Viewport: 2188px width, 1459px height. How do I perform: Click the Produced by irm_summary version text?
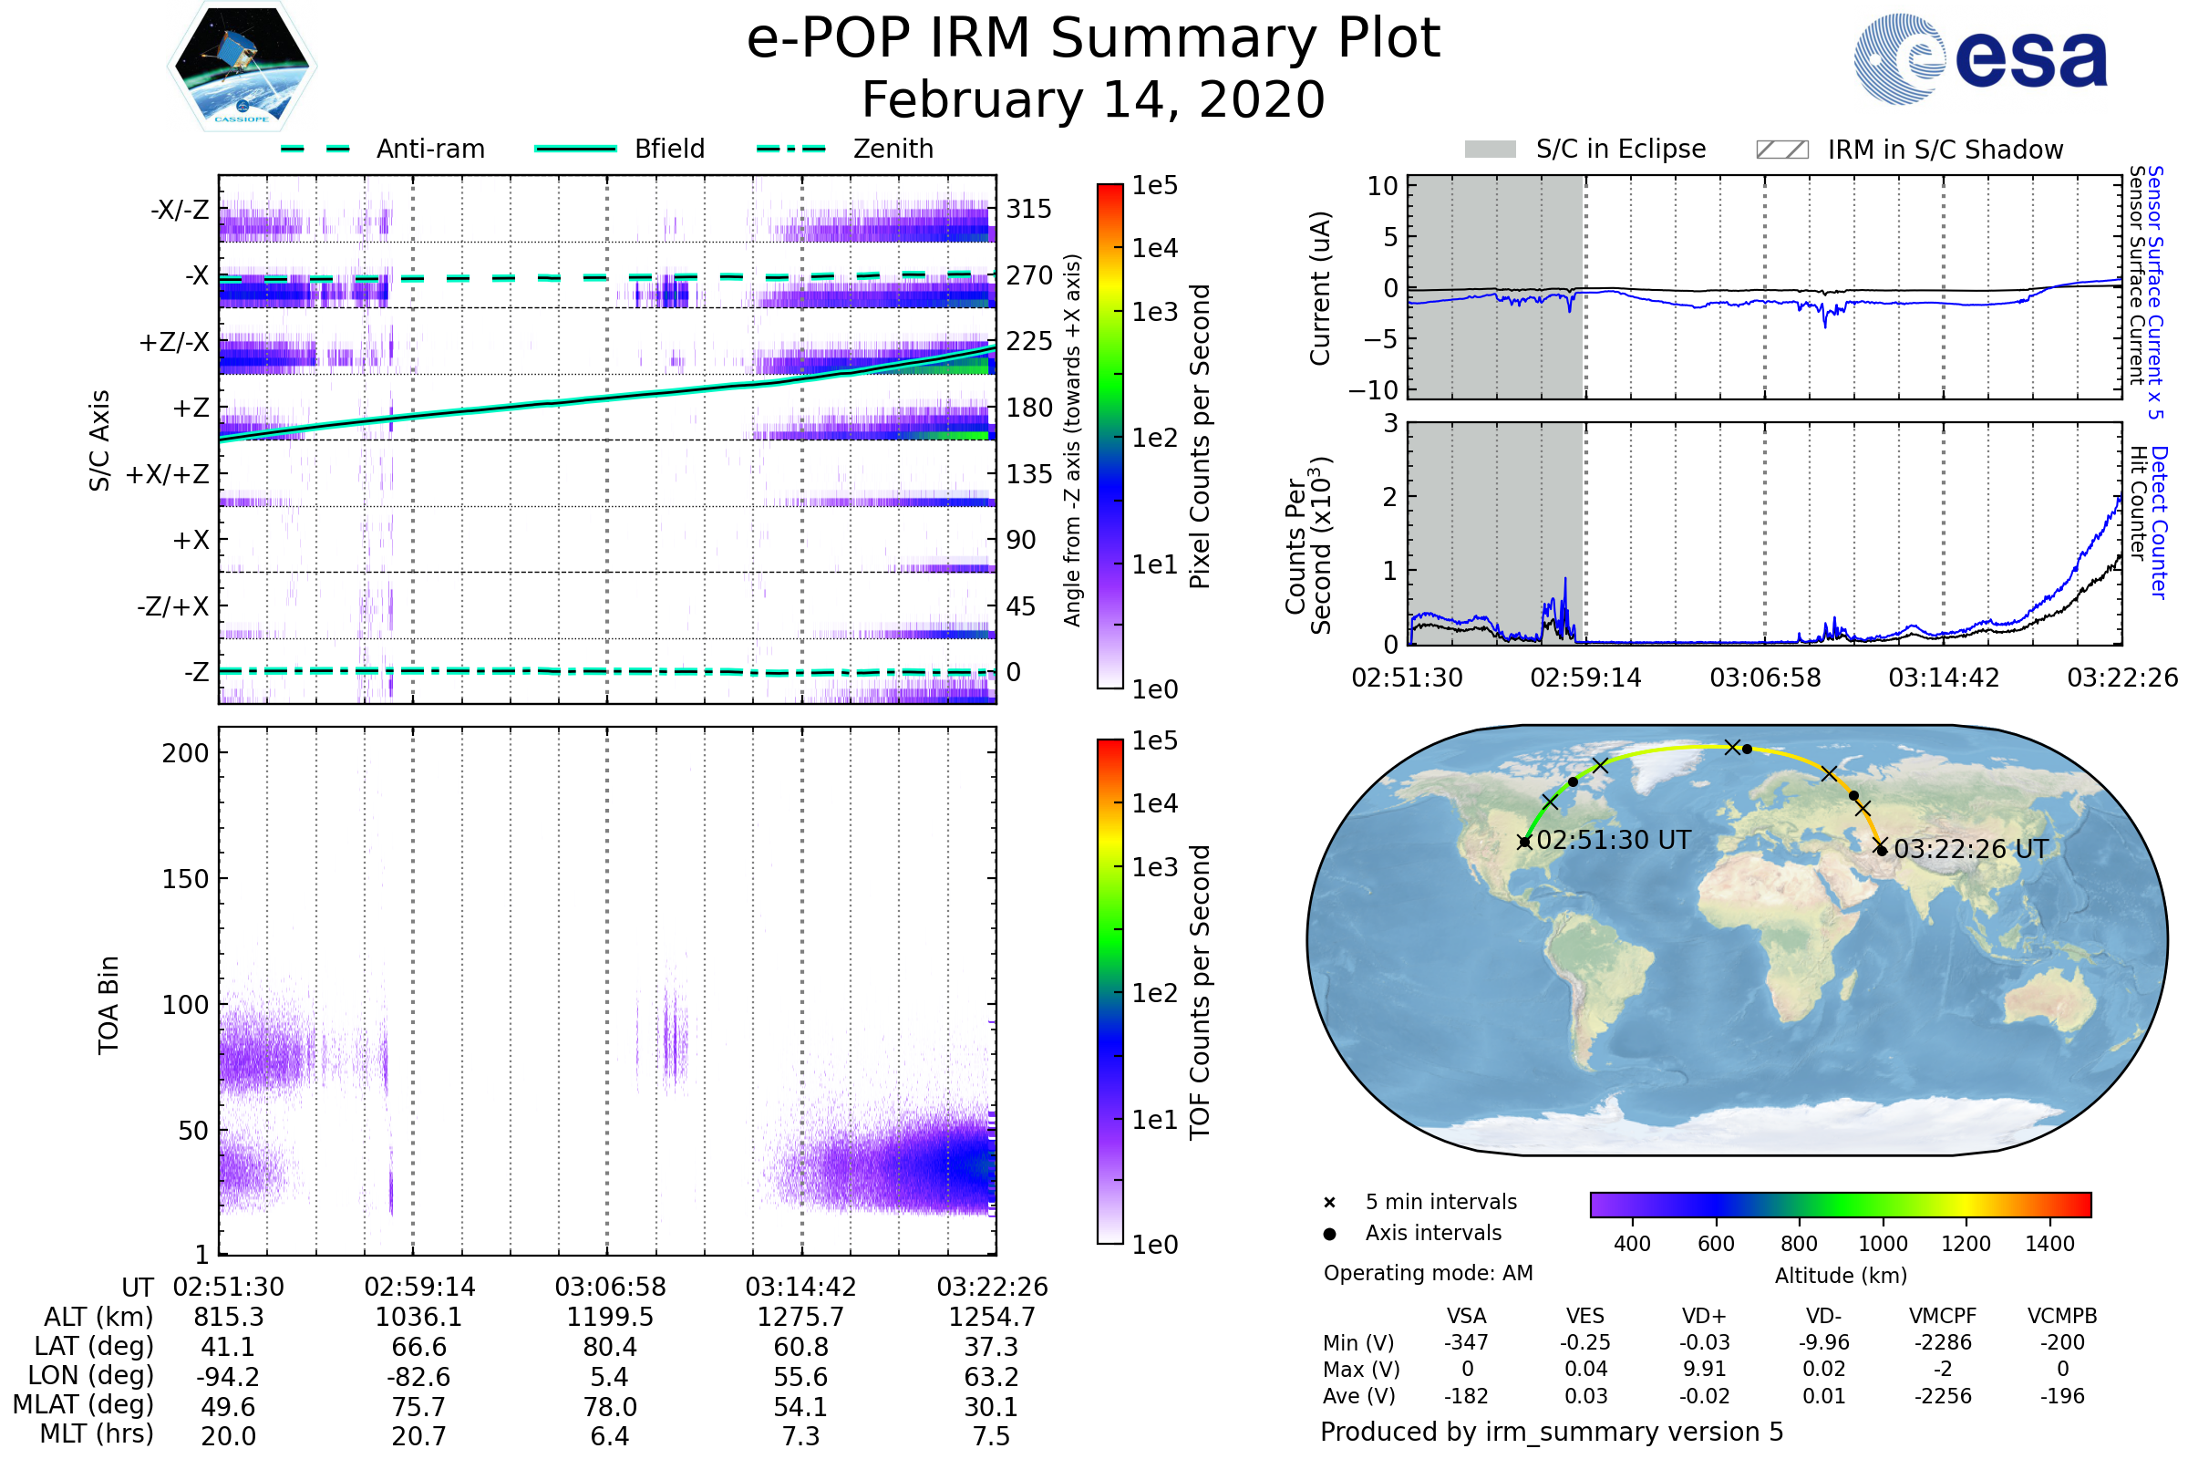click(x=1551, y=1432)
